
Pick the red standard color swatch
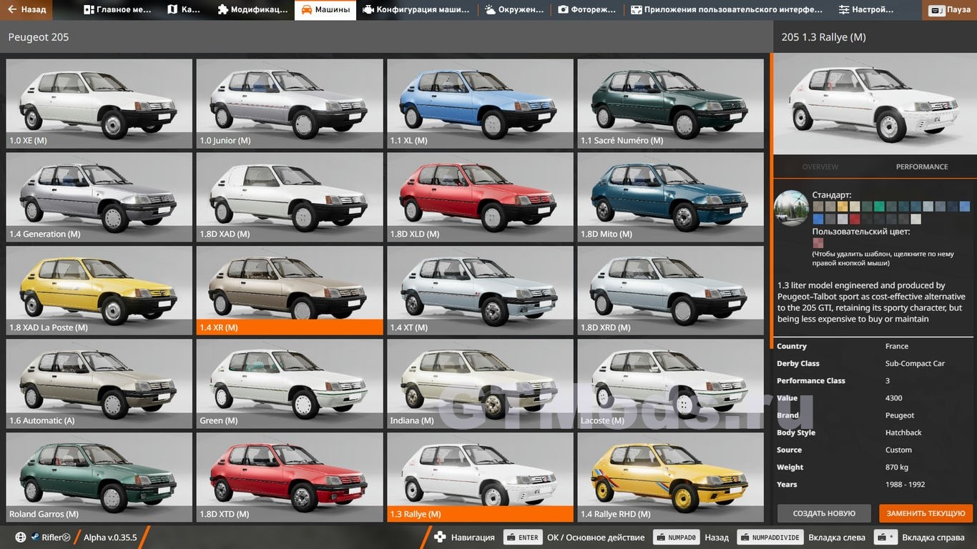(x=855, y=219)
